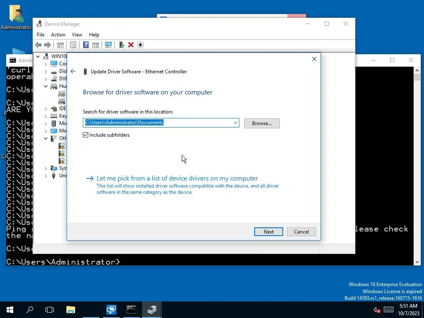This screenshot has height=318, width=424.
Task: Click Command Prompt scrollbar up arrow
Action: [x=417, y=70]
